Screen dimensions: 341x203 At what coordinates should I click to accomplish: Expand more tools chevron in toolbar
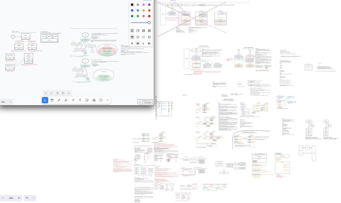pos(108,100)
